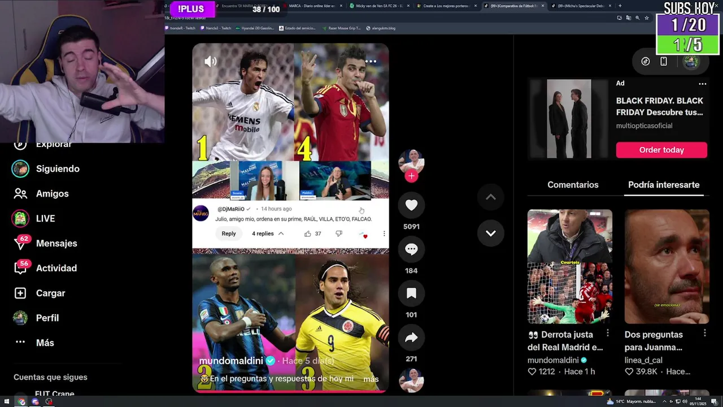723x407 pixels.
Task: Open the Razer Mouse Grip bookmark
Action: pyautogui.click(x=341, y=28)
